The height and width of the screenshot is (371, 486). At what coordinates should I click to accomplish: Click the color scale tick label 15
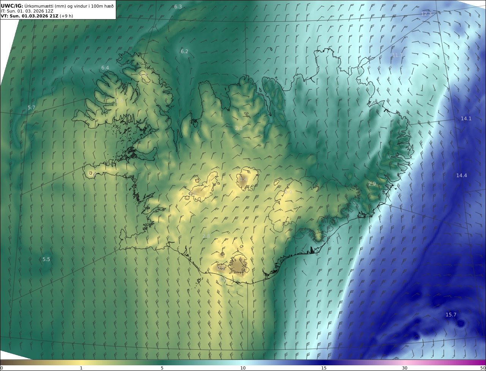(x=324, y=368)
